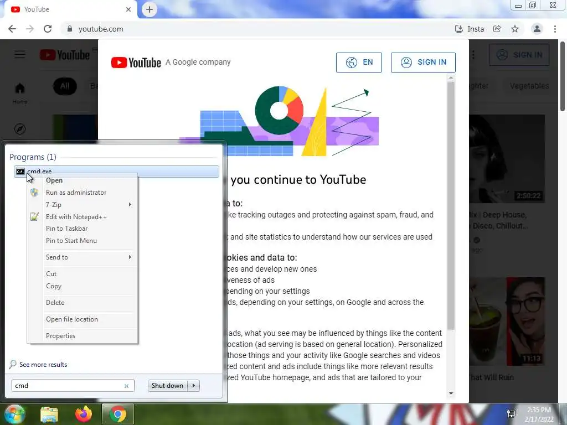Click the Chrome back arrow
This screenshot has width=567, height=425.
point(12,29)
